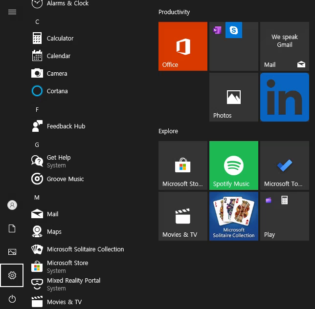Click the calculator icon in Play tile
Screen dimensions: 315x309
click(285, 200)
